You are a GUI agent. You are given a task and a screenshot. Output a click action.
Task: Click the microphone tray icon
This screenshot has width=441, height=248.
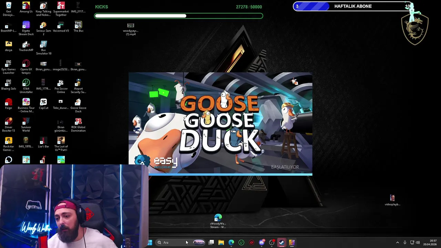click(x=405, y=242)
